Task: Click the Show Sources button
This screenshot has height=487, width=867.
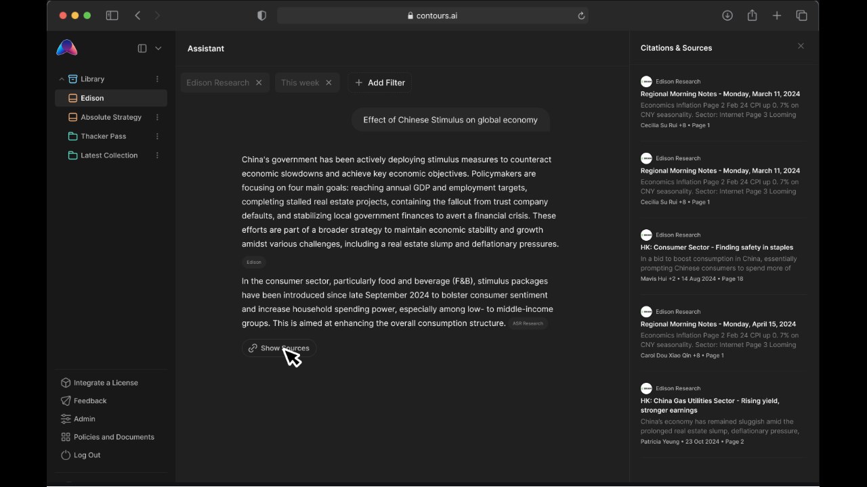Action: coord(278,348)
